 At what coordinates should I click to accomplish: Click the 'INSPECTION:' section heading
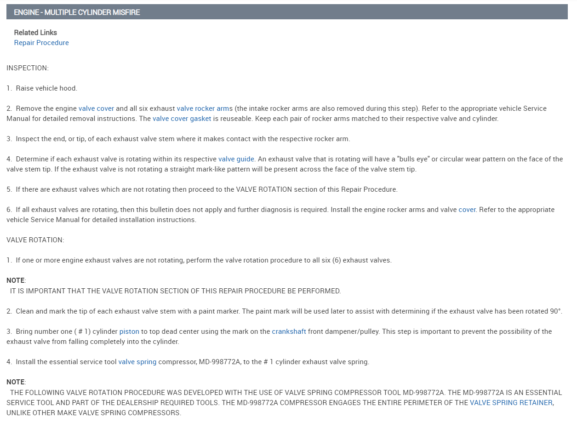[x=28, y=68]
